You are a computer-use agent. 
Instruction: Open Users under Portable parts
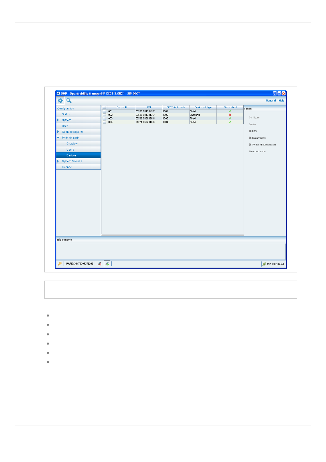(x=70, y=150)
